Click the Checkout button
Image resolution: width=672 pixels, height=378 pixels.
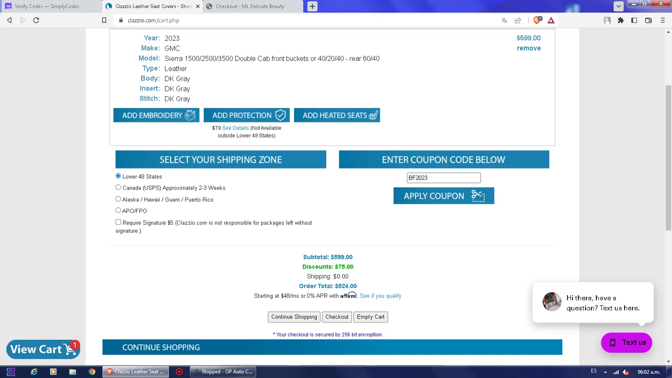pyautogui.click(x=337, y=317)
